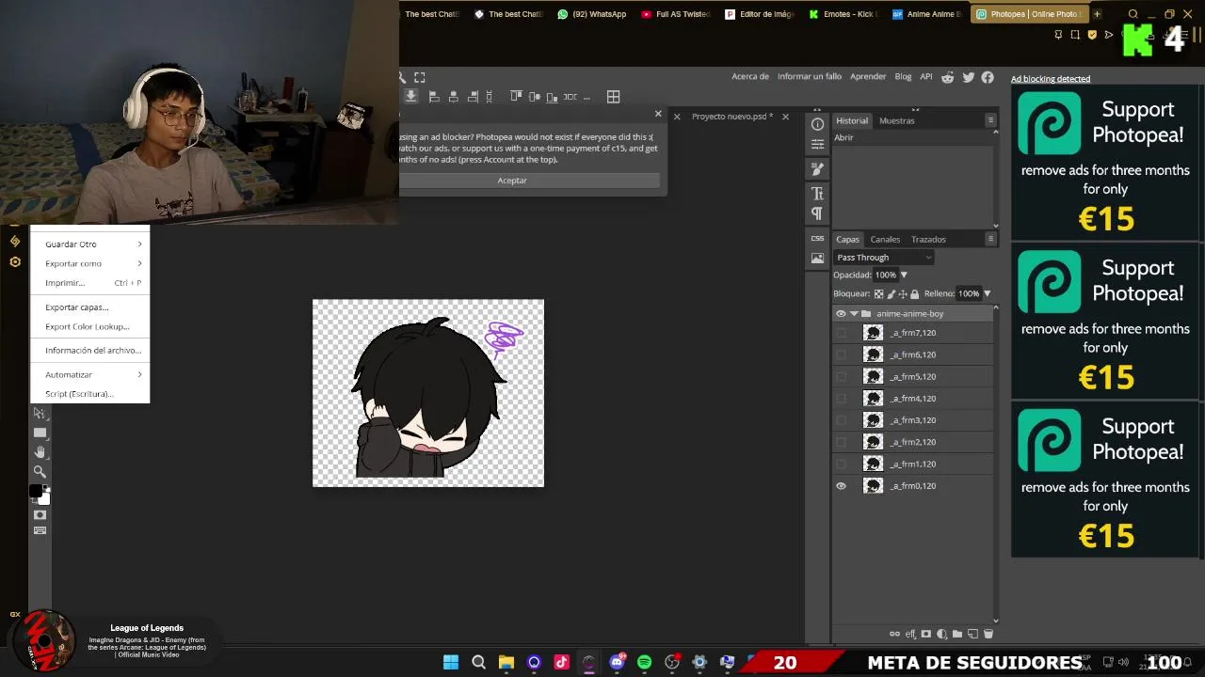Align horizontal centers icon
This screenshot has width=1205, height=677.
(454, 96)
